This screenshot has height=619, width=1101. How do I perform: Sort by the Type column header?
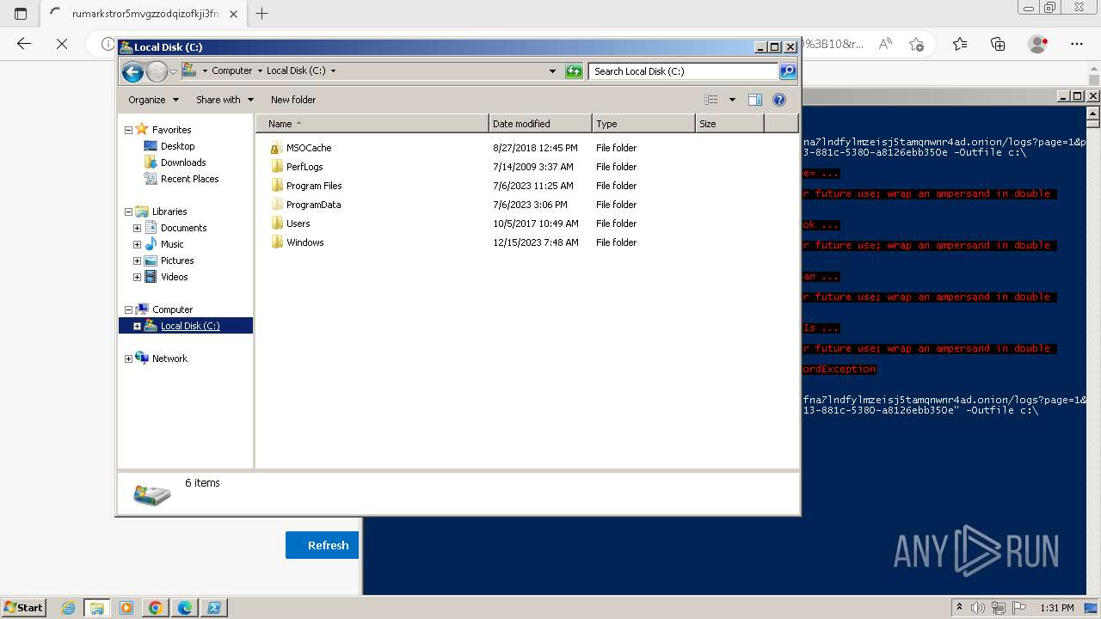click(x=643, y=124)
